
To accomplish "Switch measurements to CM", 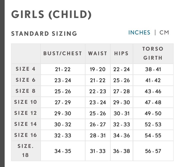I will point(164,33).
